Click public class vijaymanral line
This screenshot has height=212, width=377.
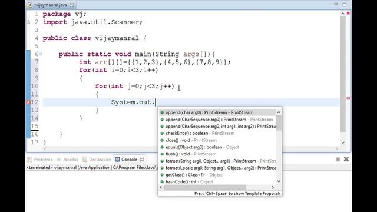pos(94,38)
